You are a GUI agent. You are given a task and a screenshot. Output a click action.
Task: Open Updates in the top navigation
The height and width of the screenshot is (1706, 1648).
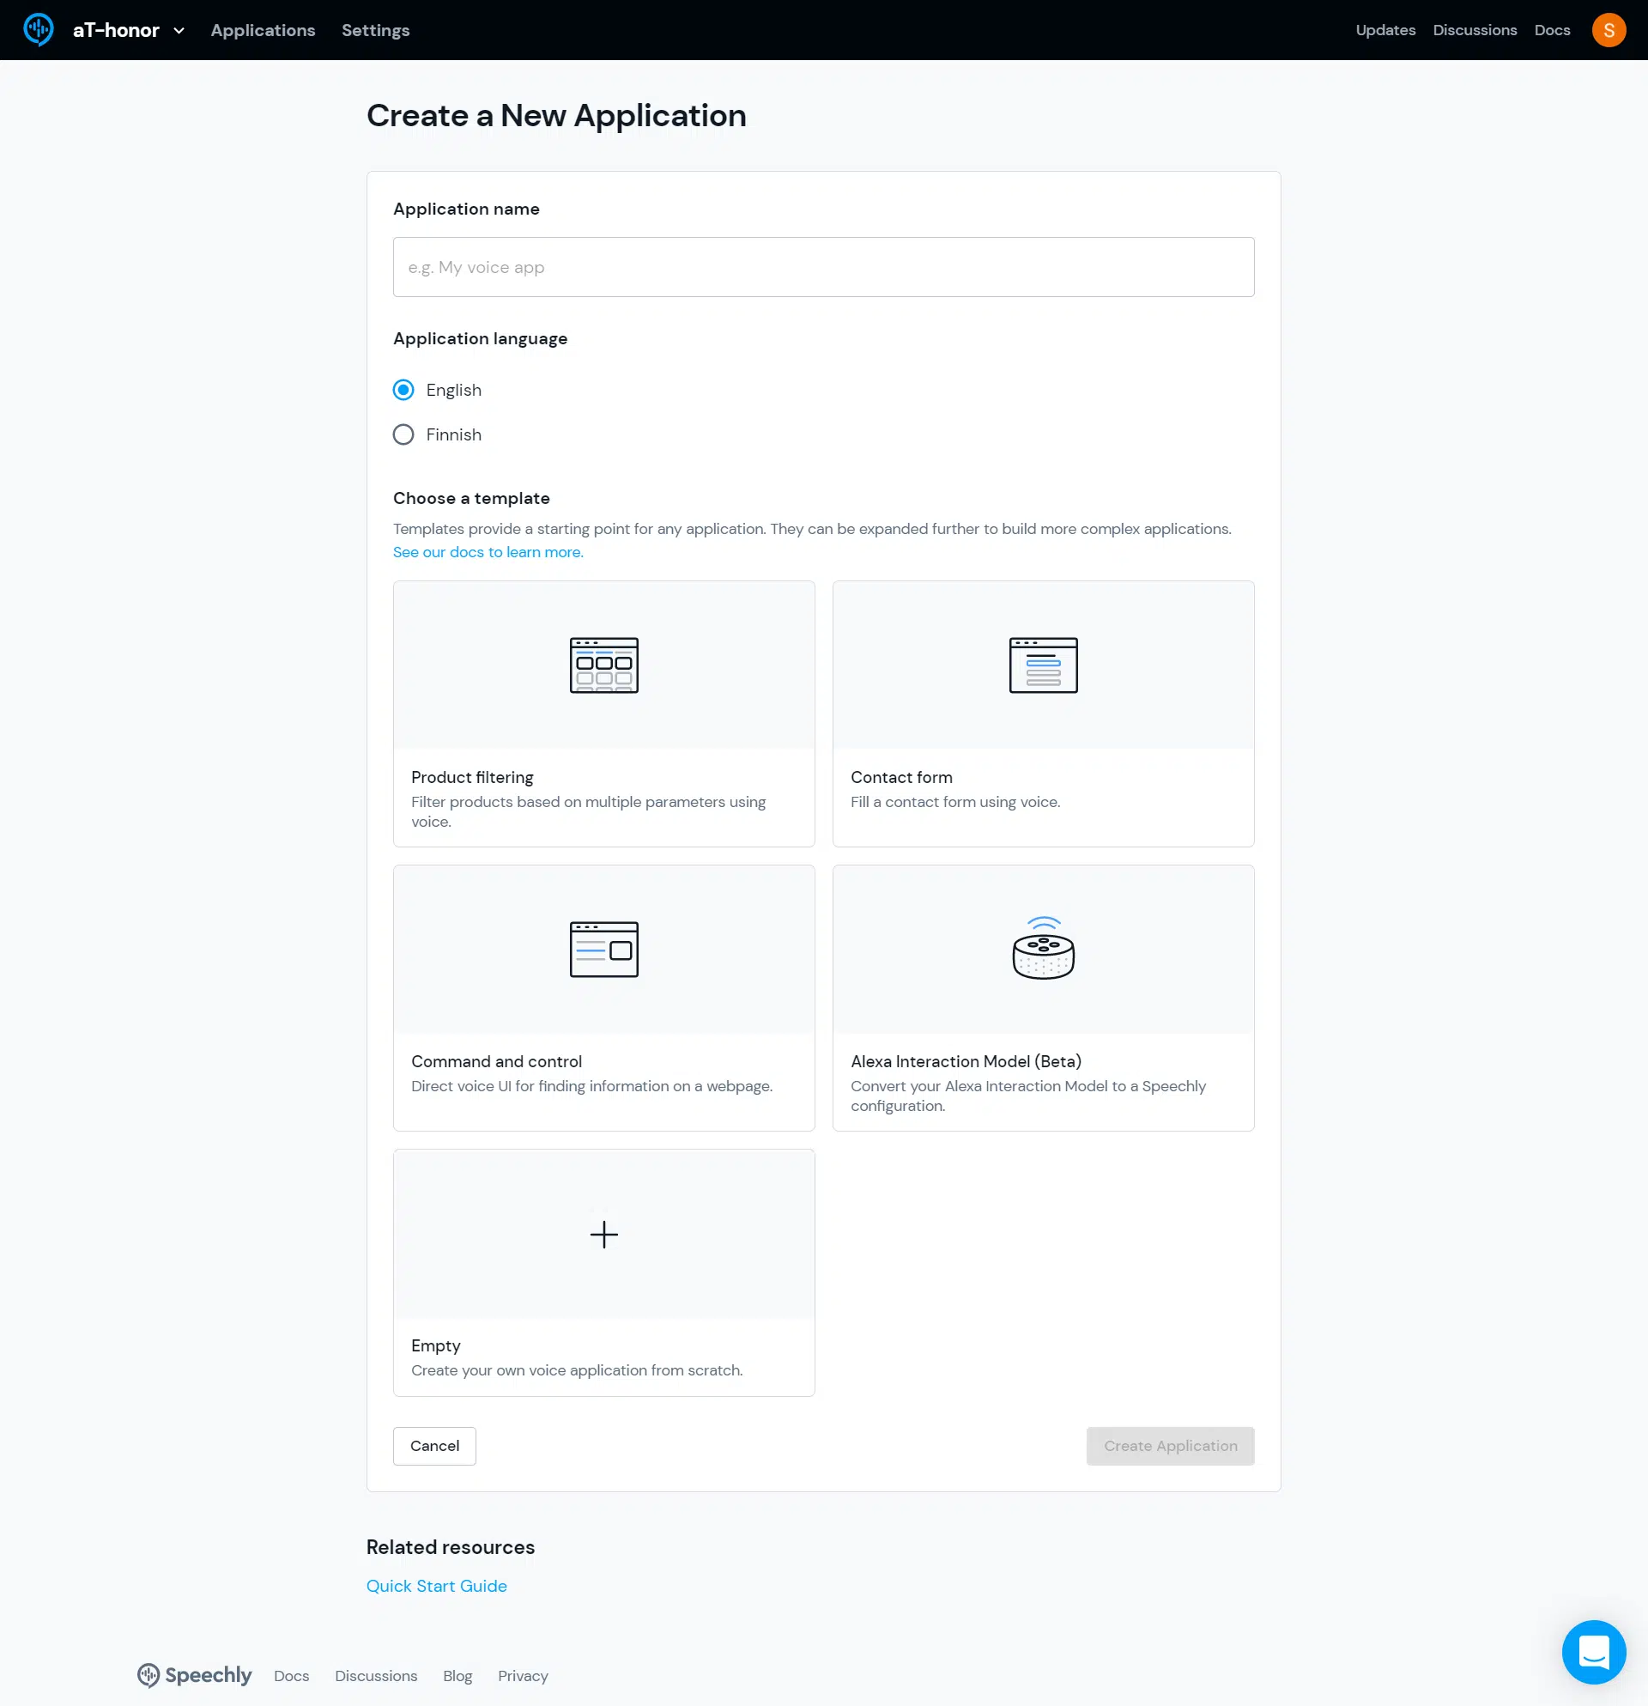click(1384, 30)
